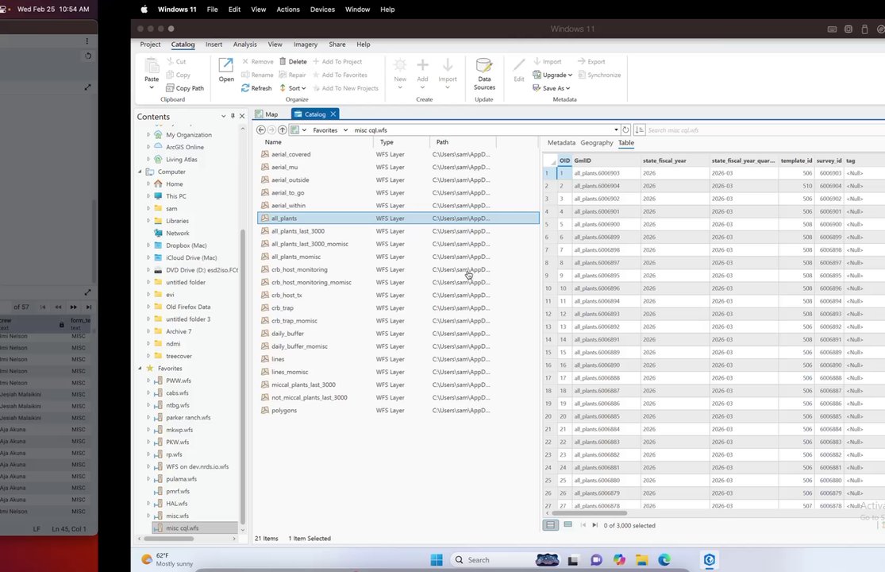Click sort icon next to search box

639,129
